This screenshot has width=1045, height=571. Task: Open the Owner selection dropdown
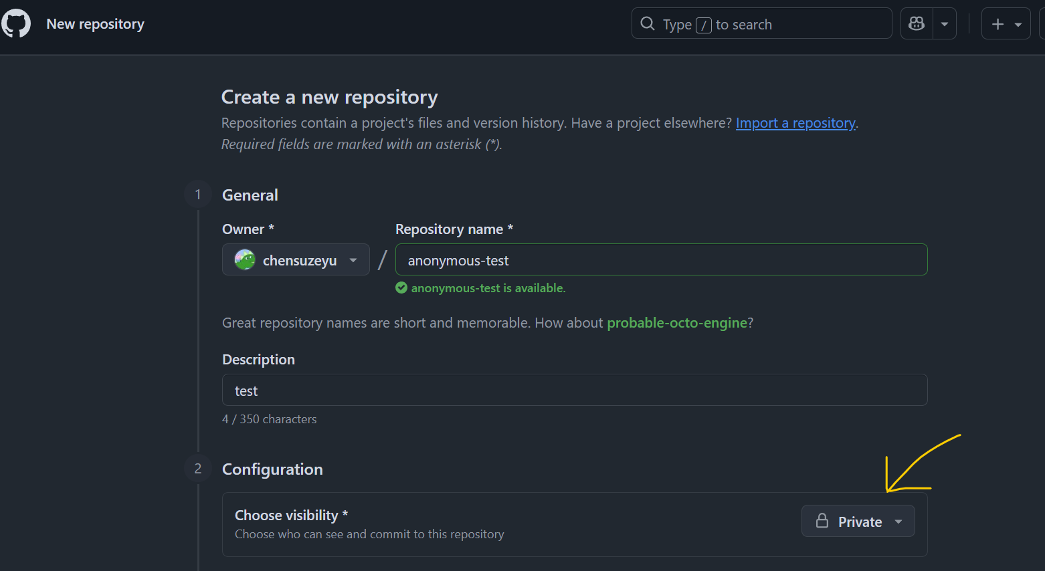(353, 259)
